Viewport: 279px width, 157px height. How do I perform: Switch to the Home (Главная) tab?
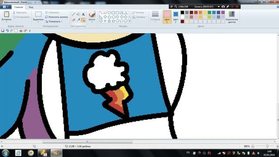18,7
